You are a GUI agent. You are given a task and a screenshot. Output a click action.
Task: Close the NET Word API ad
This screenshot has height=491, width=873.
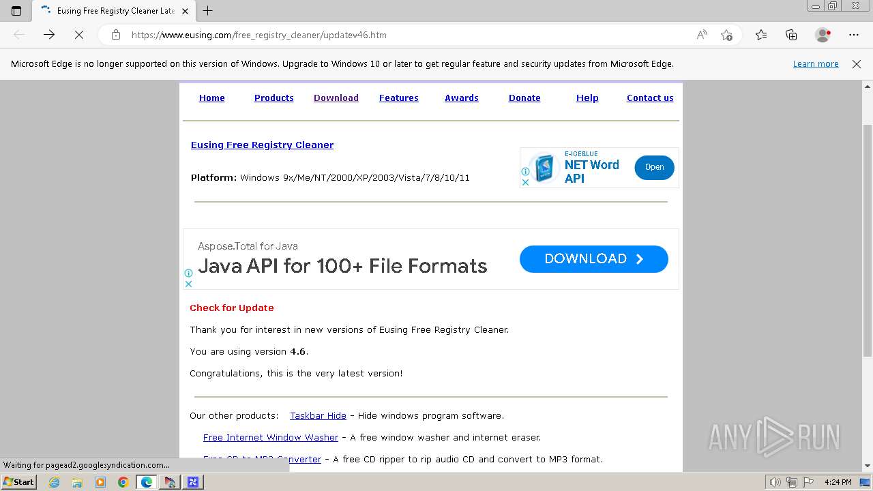525,182
